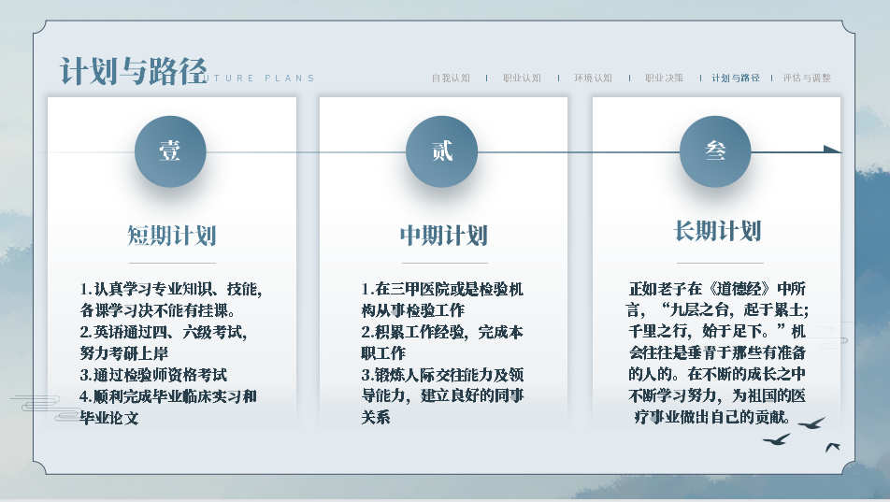The image size is (890, 502).
Task: Click the 道德经 quote paragraph
Action: click(717, 352)
